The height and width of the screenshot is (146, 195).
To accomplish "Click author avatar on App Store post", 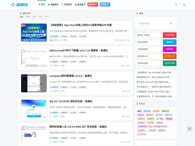I will pyautogui.click(x=51, y=40).
